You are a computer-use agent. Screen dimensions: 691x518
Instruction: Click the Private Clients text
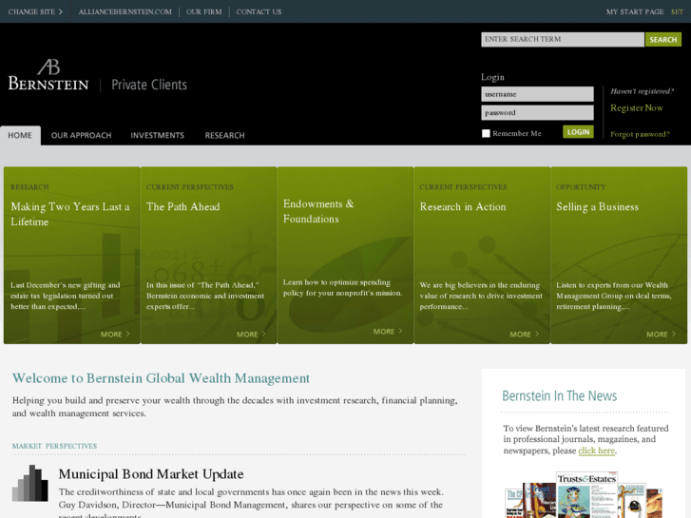[x=149, y=85]
